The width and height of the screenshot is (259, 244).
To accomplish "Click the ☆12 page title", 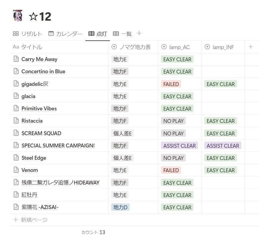I will click(x=40, y=16).
